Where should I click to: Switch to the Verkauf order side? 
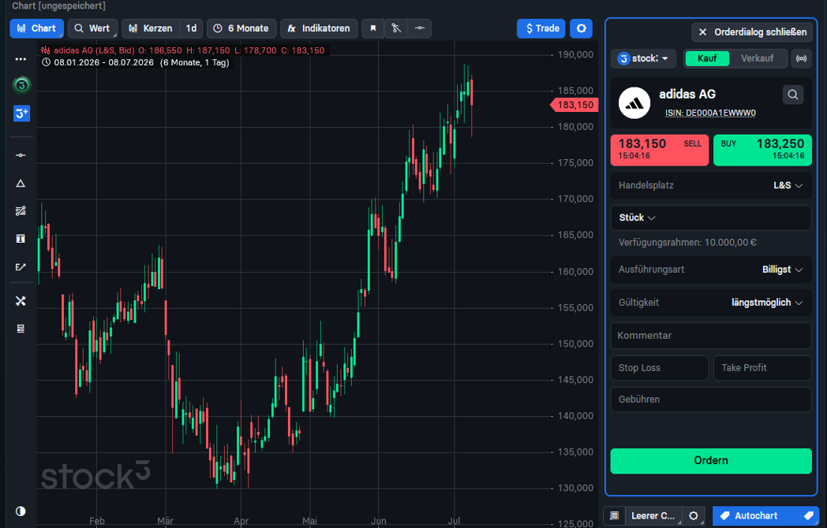757,58
